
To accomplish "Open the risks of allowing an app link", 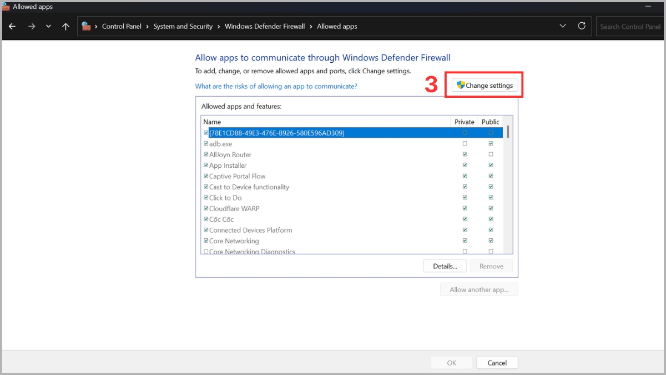I will point(276,86).
